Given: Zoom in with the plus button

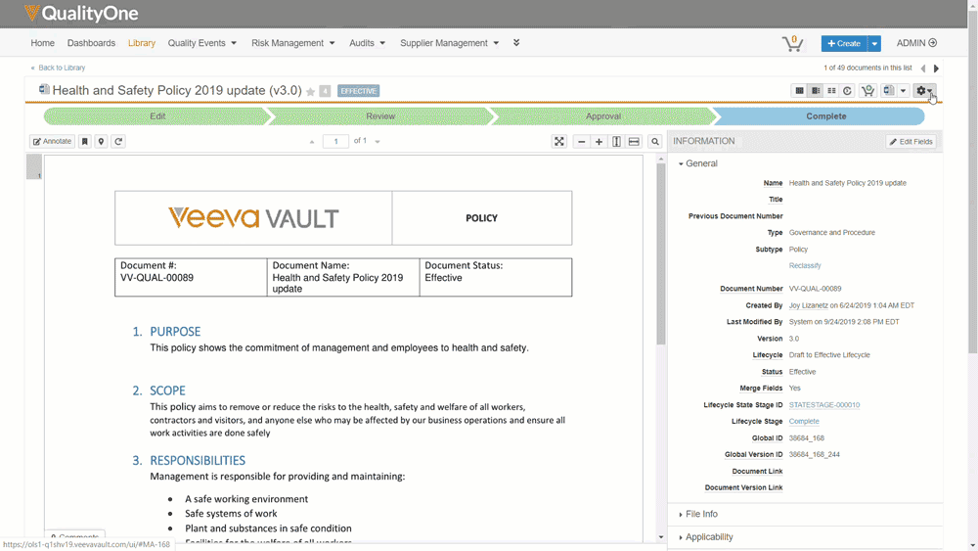Looking at the screenshot, I should click(599, 142).
